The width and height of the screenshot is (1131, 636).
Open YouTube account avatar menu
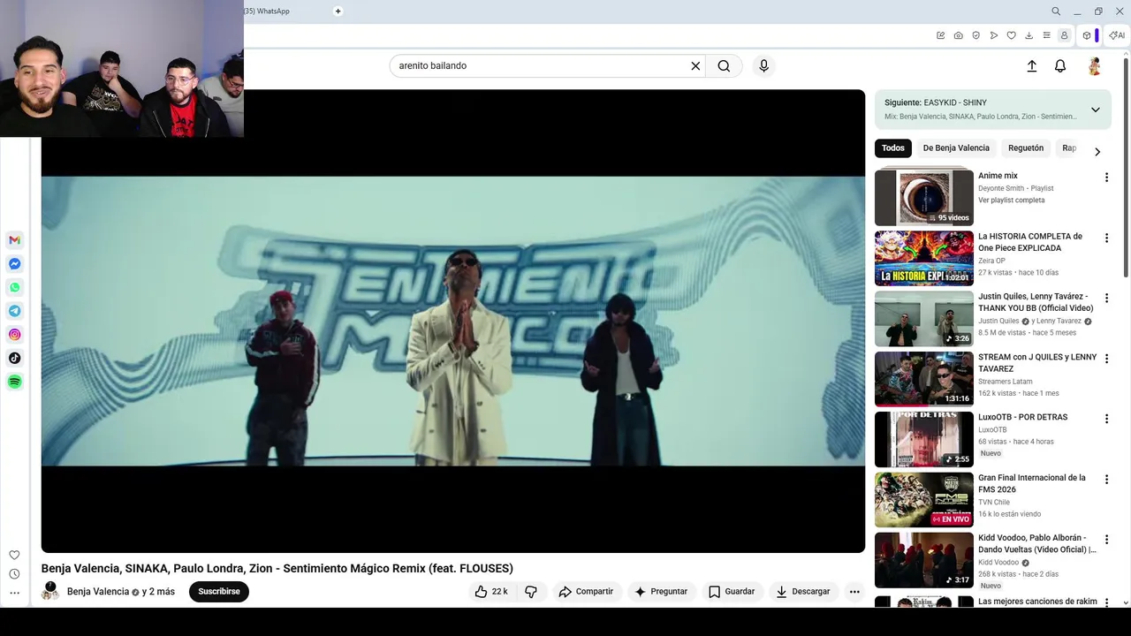click(1094, 66)
